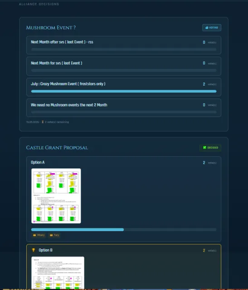Image resolution: width=248 pixels, height=290 pixels.
Task: Click the 'Castle Grant Proposal' heading
Action: [57, 148]
